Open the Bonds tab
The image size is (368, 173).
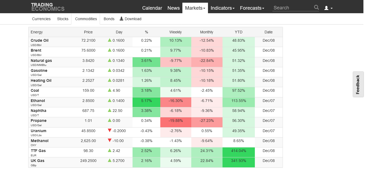(109, 19)
